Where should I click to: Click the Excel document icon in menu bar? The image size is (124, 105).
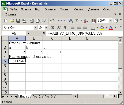5,9
